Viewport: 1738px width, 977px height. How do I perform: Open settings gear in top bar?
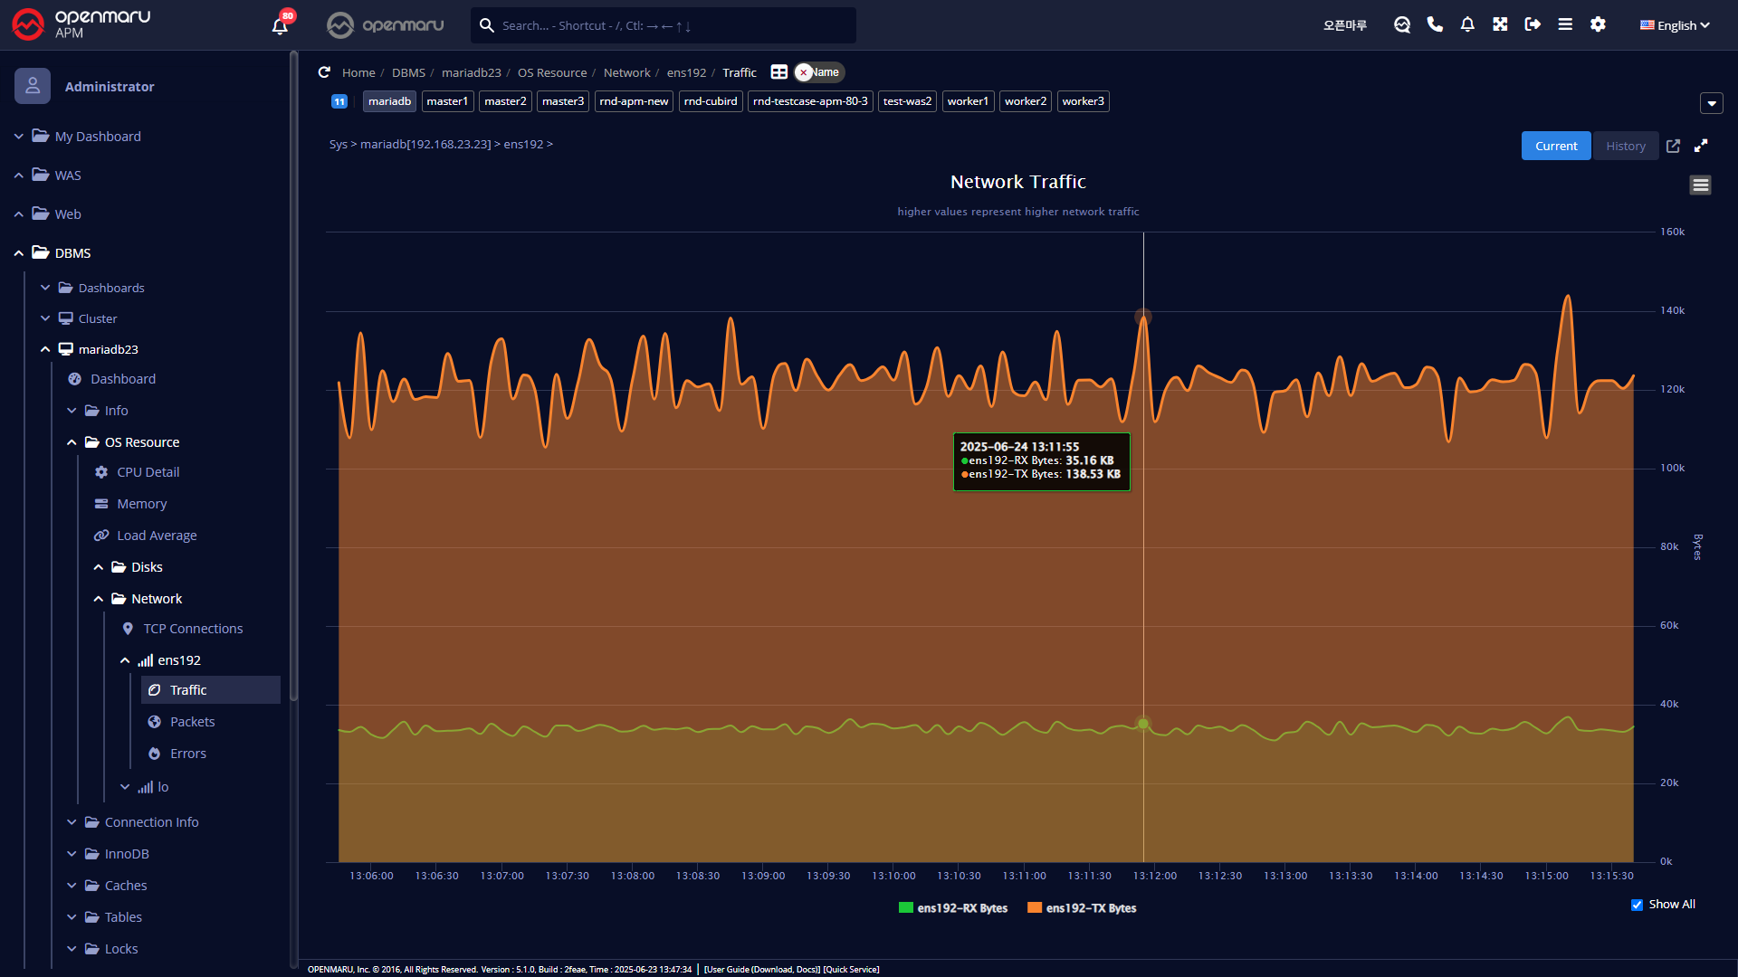1598,24
